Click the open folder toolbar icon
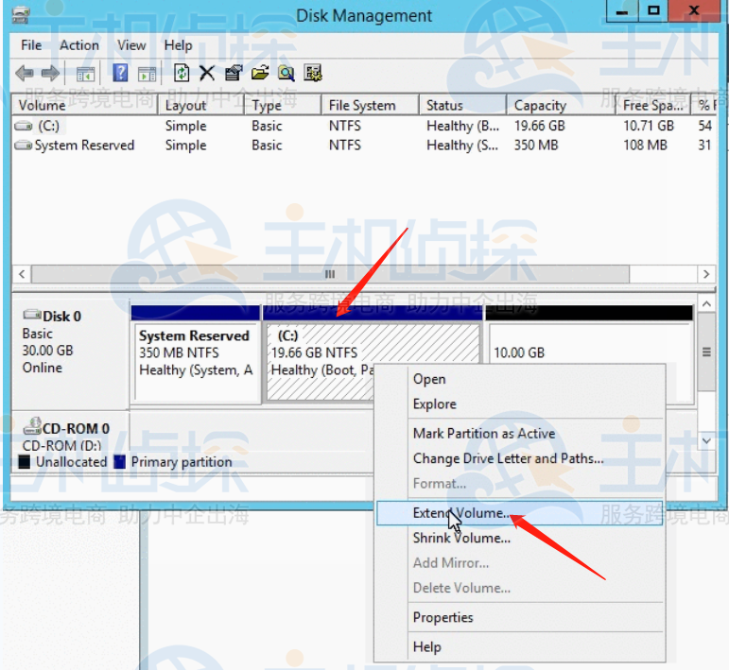 coord(260,73)
